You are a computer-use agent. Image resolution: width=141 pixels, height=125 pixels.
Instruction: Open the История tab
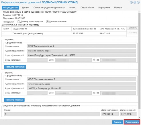(118, 8)
